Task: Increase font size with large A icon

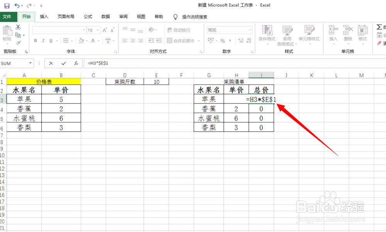Action: tap(105, 30)
